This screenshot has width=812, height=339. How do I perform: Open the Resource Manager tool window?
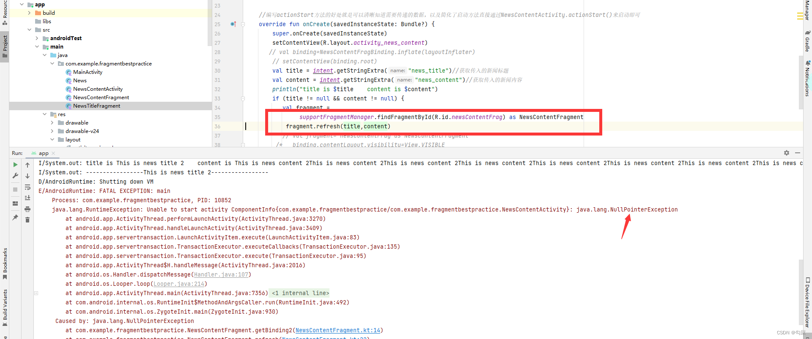[5, 13]
